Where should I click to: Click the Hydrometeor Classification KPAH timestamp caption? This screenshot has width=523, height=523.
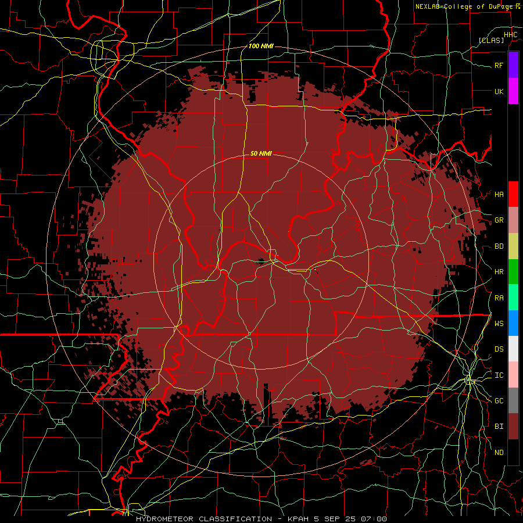(x=261, y=519)
